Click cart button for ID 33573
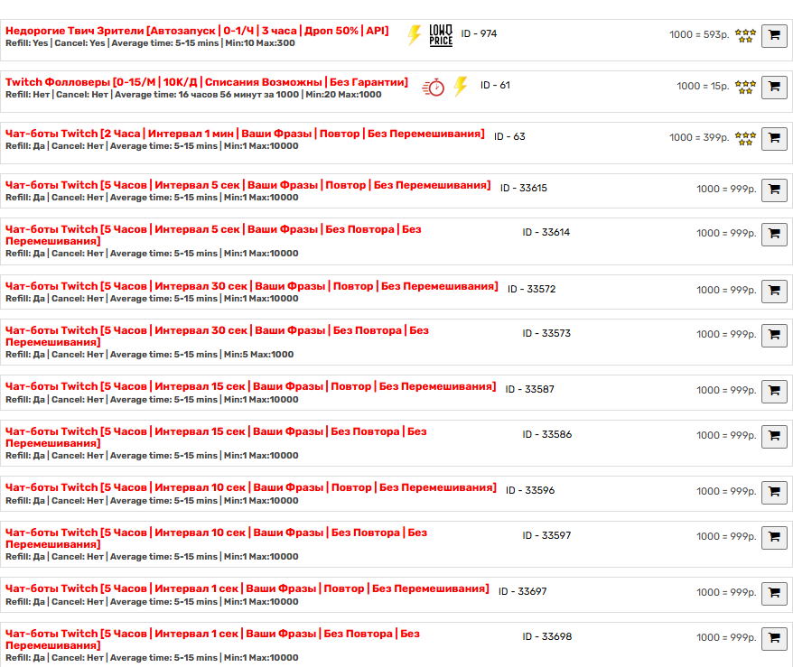This screenshot has height=667, width=793. (x=774, y=336)
